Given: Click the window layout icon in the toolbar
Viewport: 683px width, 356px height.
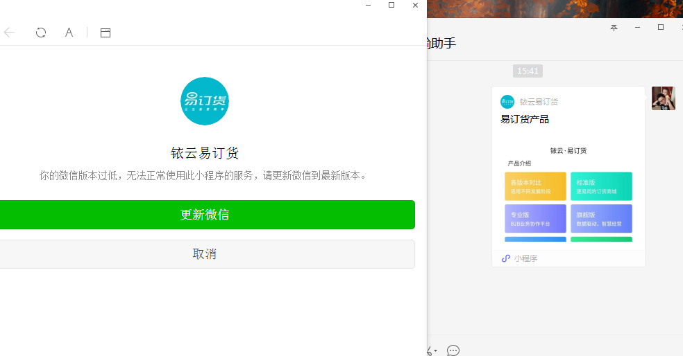Looking at the screenshot, I should pyautogui.click(x=106, y=33).
